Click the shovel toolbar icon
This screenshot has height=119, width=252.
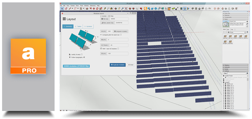pyautogui.click(x=177, y=9)
